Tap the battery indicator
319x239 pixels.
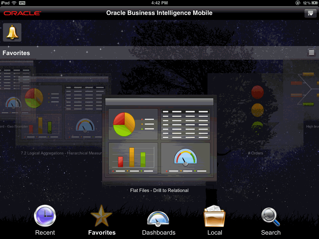pyautogui.click(x=315, y=3)
